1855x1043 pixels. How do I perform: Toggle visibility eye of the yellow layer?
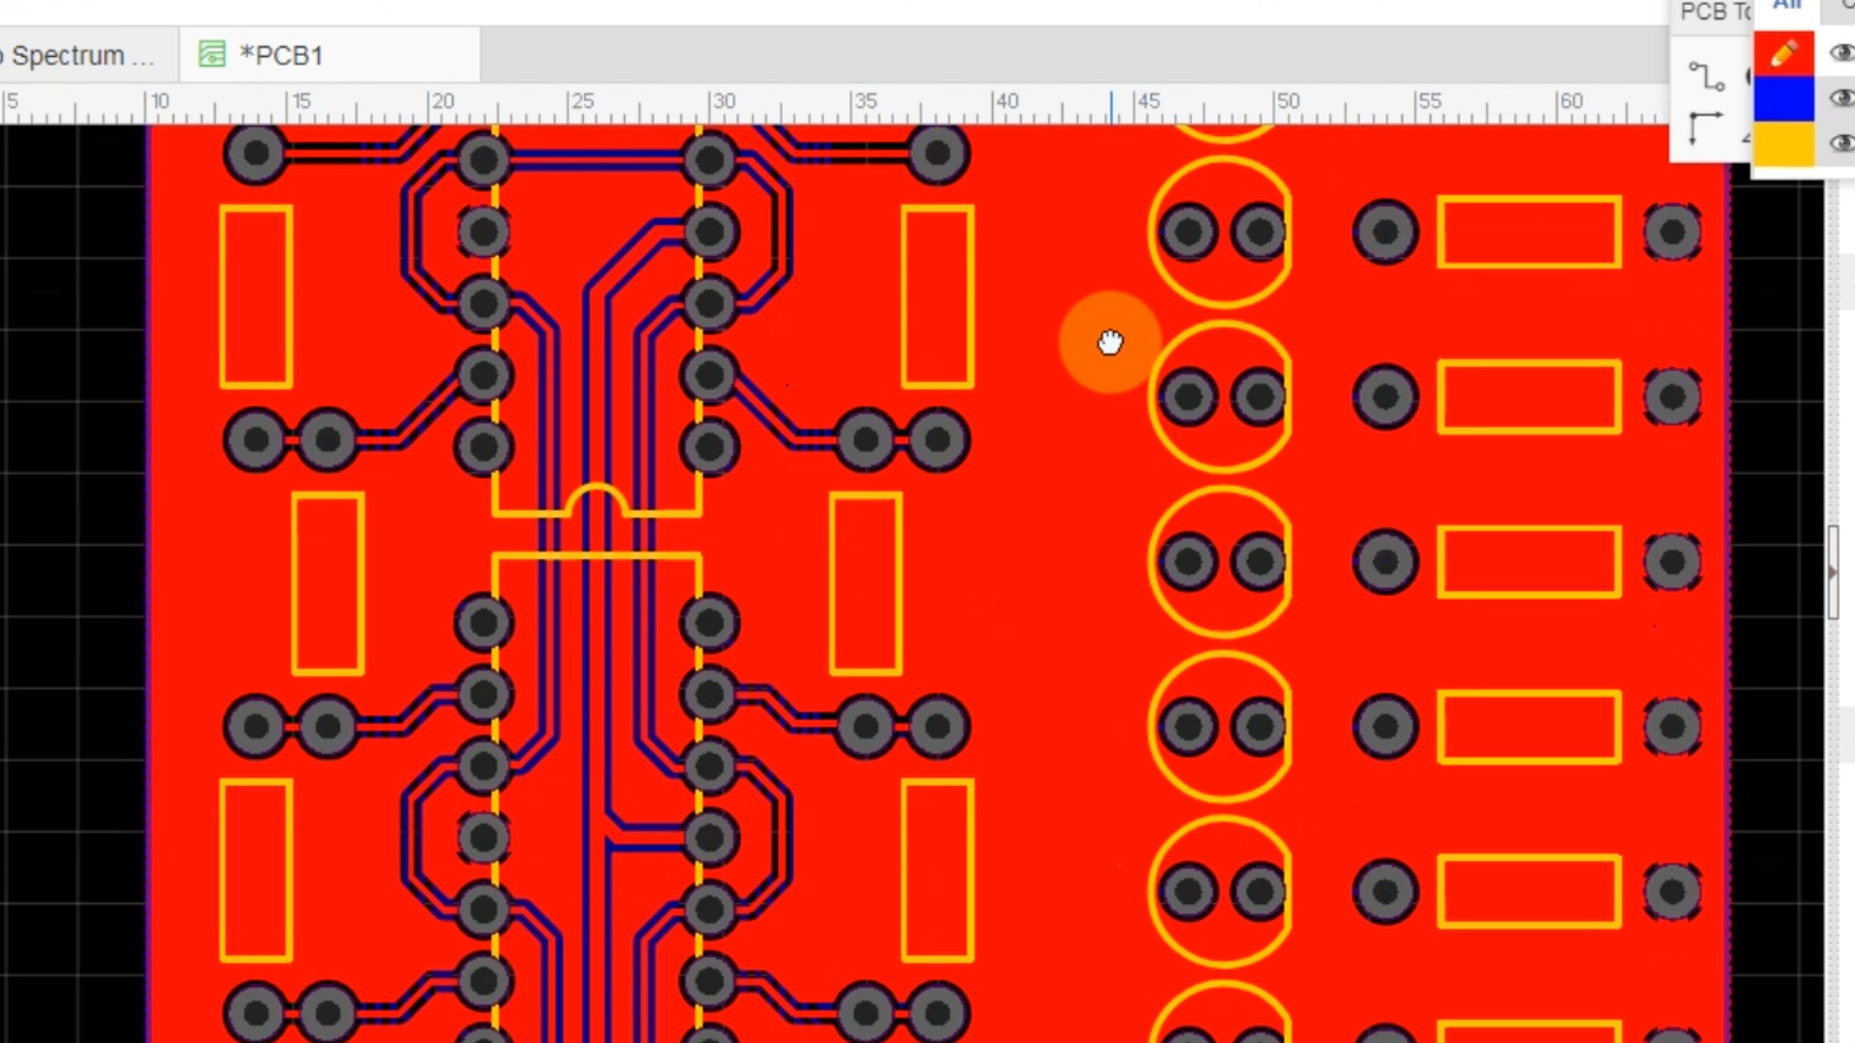point(1841,144)
